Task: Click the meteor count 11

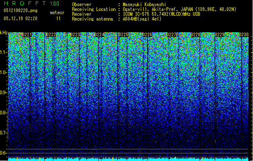Action: 58,19
